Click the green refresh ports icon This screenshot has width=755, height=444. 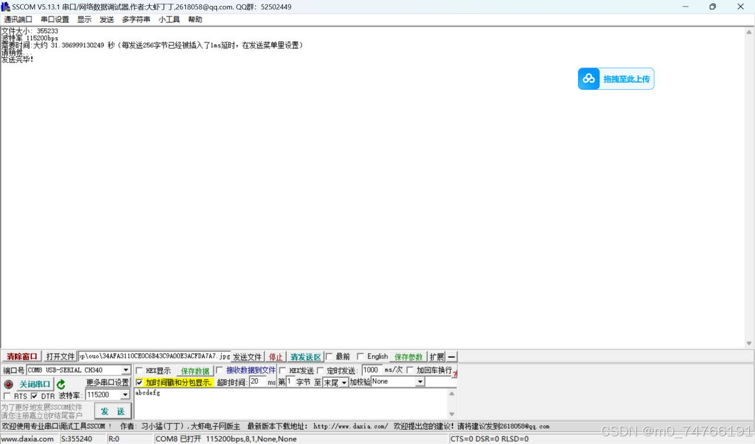(x=61, y=384)
